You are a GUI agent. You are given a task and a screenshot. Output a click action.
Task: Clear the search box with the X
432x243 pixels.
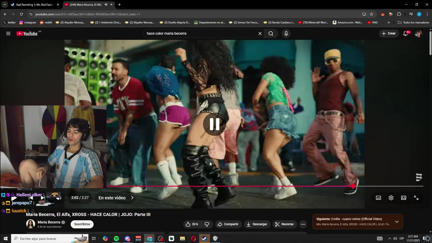point(260,33)
